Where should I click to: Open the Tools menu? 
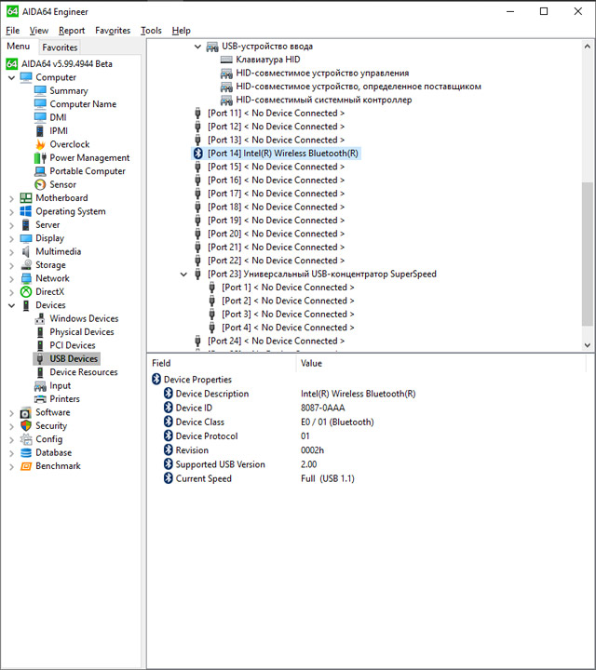click(152, 31)
